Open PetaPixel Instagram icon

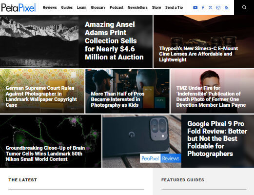[218, 7]
